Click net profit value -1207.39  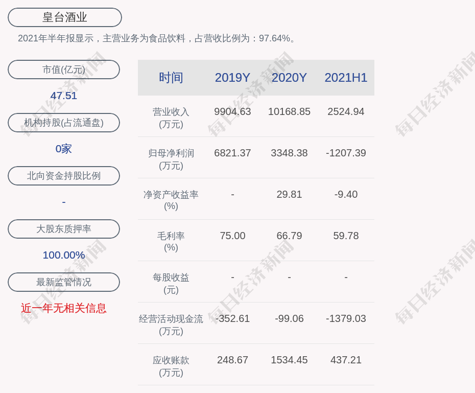pos(346,153)
